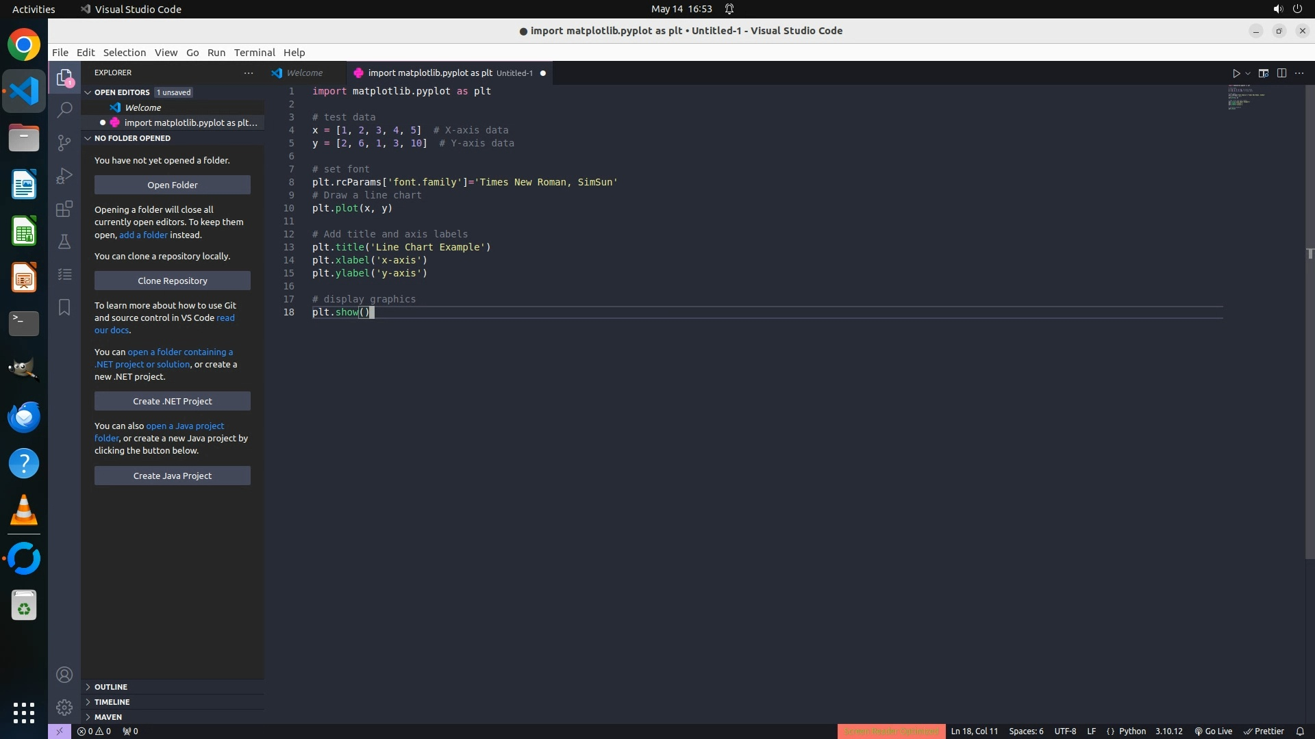Open the run options dropdown arrow

click(1248, 73)
